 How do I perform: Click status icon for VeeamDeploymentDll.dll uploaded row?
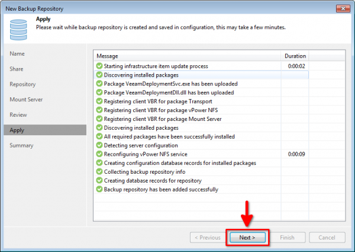click(x=99, y=92)
